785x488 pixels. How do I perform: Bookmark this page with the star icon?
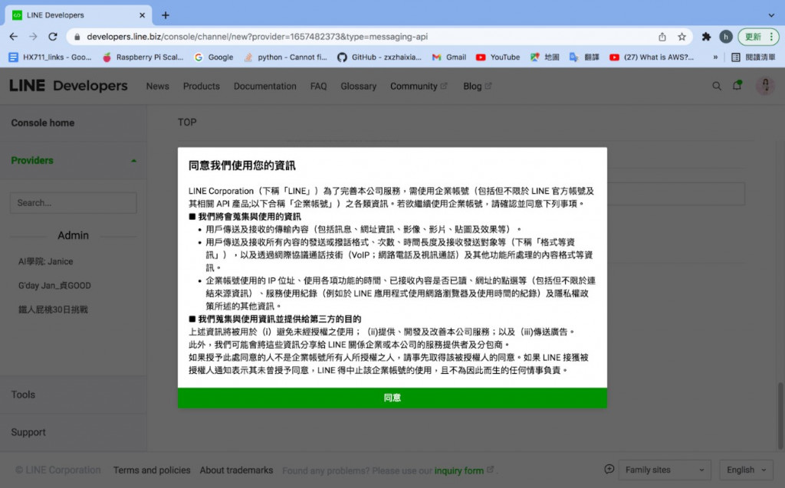coord(682,37)
